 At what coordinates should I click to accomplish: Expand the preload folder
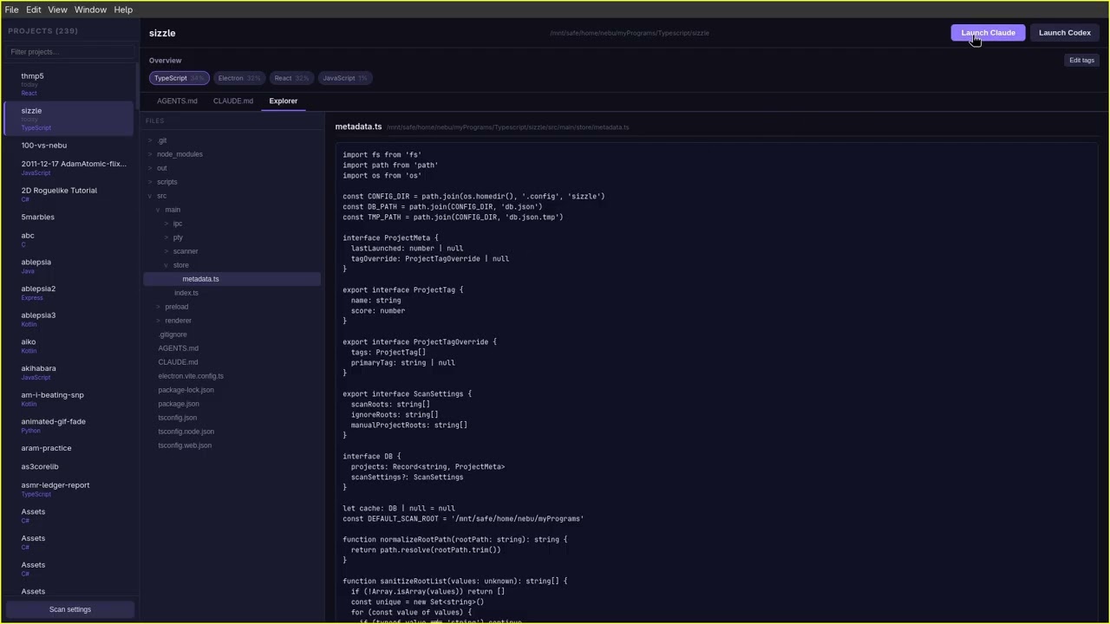pyautogui.click(x=232, y=307)
